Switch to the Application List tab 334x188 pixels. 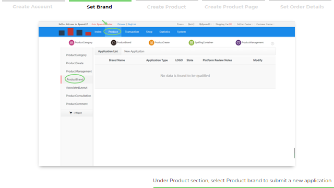(108, 51)
